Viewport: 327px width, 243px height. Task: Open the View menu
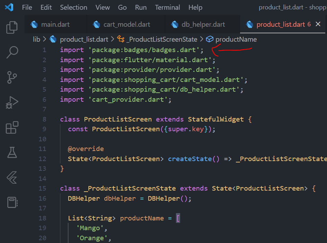pos(103,8)
